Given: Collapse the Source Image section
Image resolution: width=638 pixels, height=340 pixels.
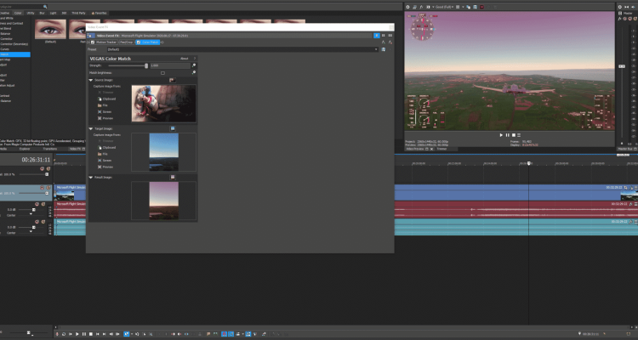Looking at the screenshot, I should (x=91, y=80).
